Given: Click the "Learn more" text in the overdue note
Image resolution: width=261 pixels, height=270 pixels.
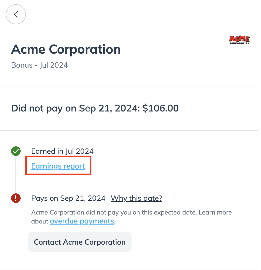Looking at the screenshot, I should [215, 212].
